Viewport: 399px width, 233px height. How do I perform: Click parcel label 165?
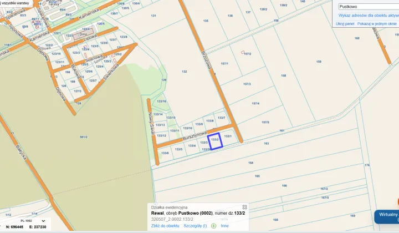coord(257,176)
